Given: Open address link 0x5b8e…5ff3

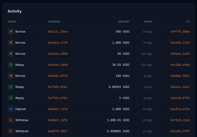Looking at the screenshot, I should click(x=58, y=76).
